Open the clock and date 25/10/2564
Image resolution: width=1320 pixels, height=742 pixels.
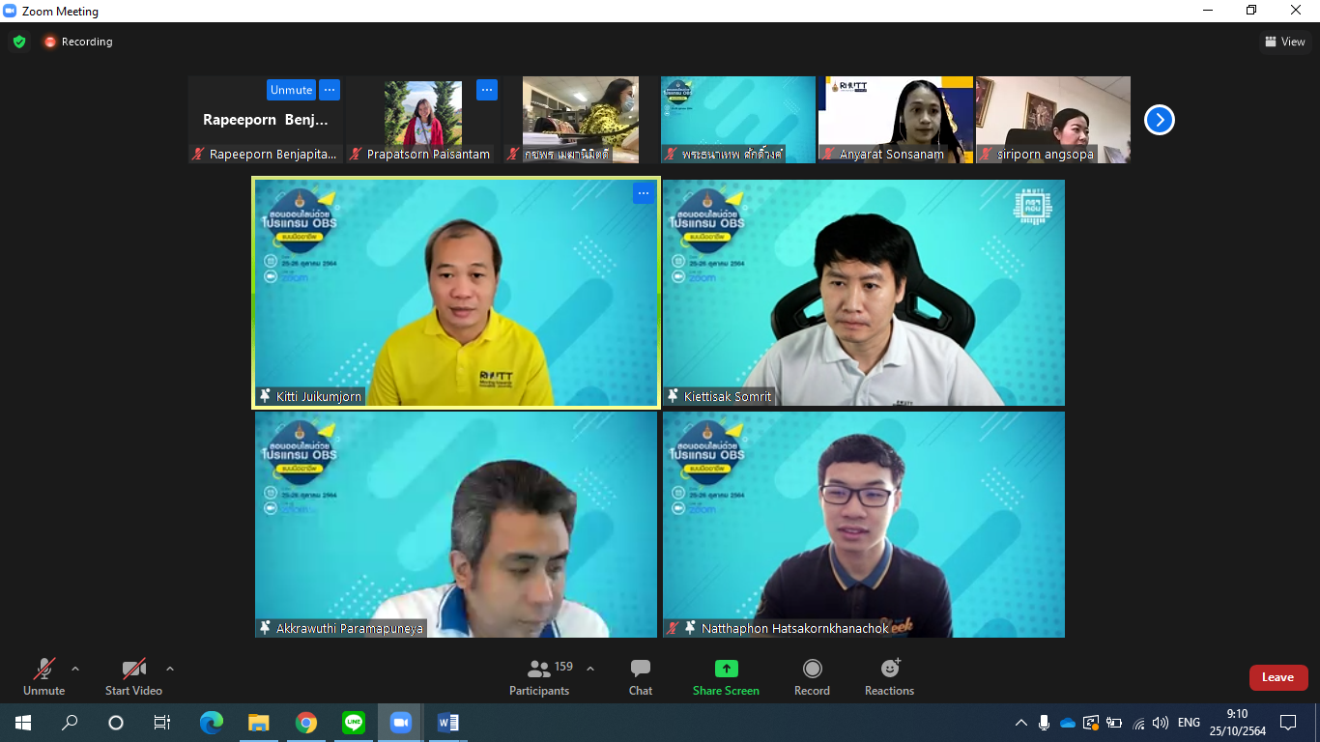[x=1237, y=723]
